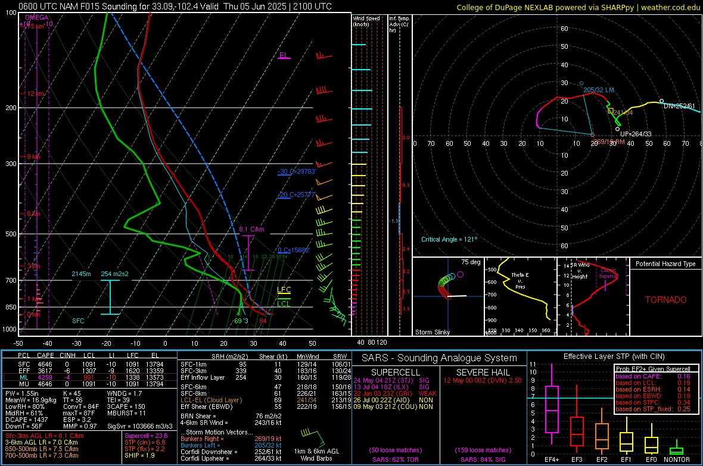Image resolution: width=703 pixels, height=466 pixels.
Task: Click the DCAPE = 1437 value
Action: point(27,420)
